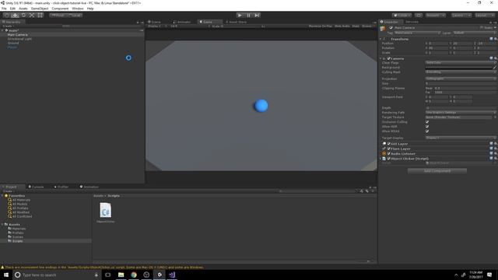Viewport: 498px width, 280px height.
Task: Select the ObjectClicker script asset thumbnail
Action: pos(106,210)
